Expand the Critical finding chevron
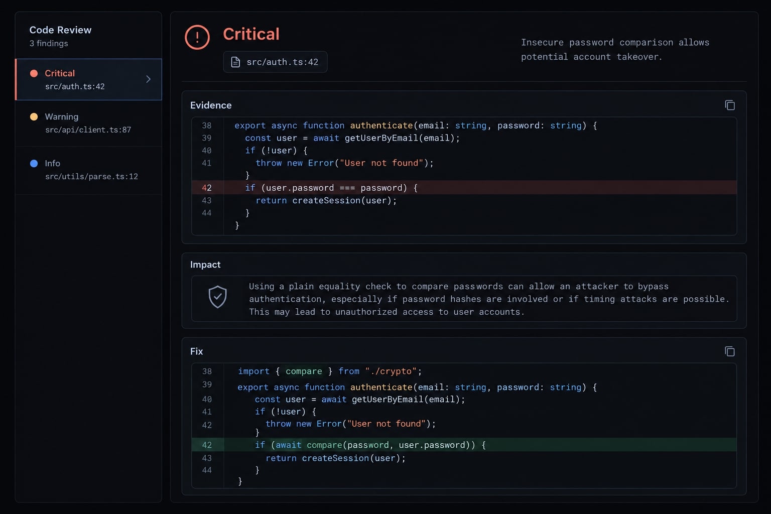The image size is (771, 514). pos(148,79)
